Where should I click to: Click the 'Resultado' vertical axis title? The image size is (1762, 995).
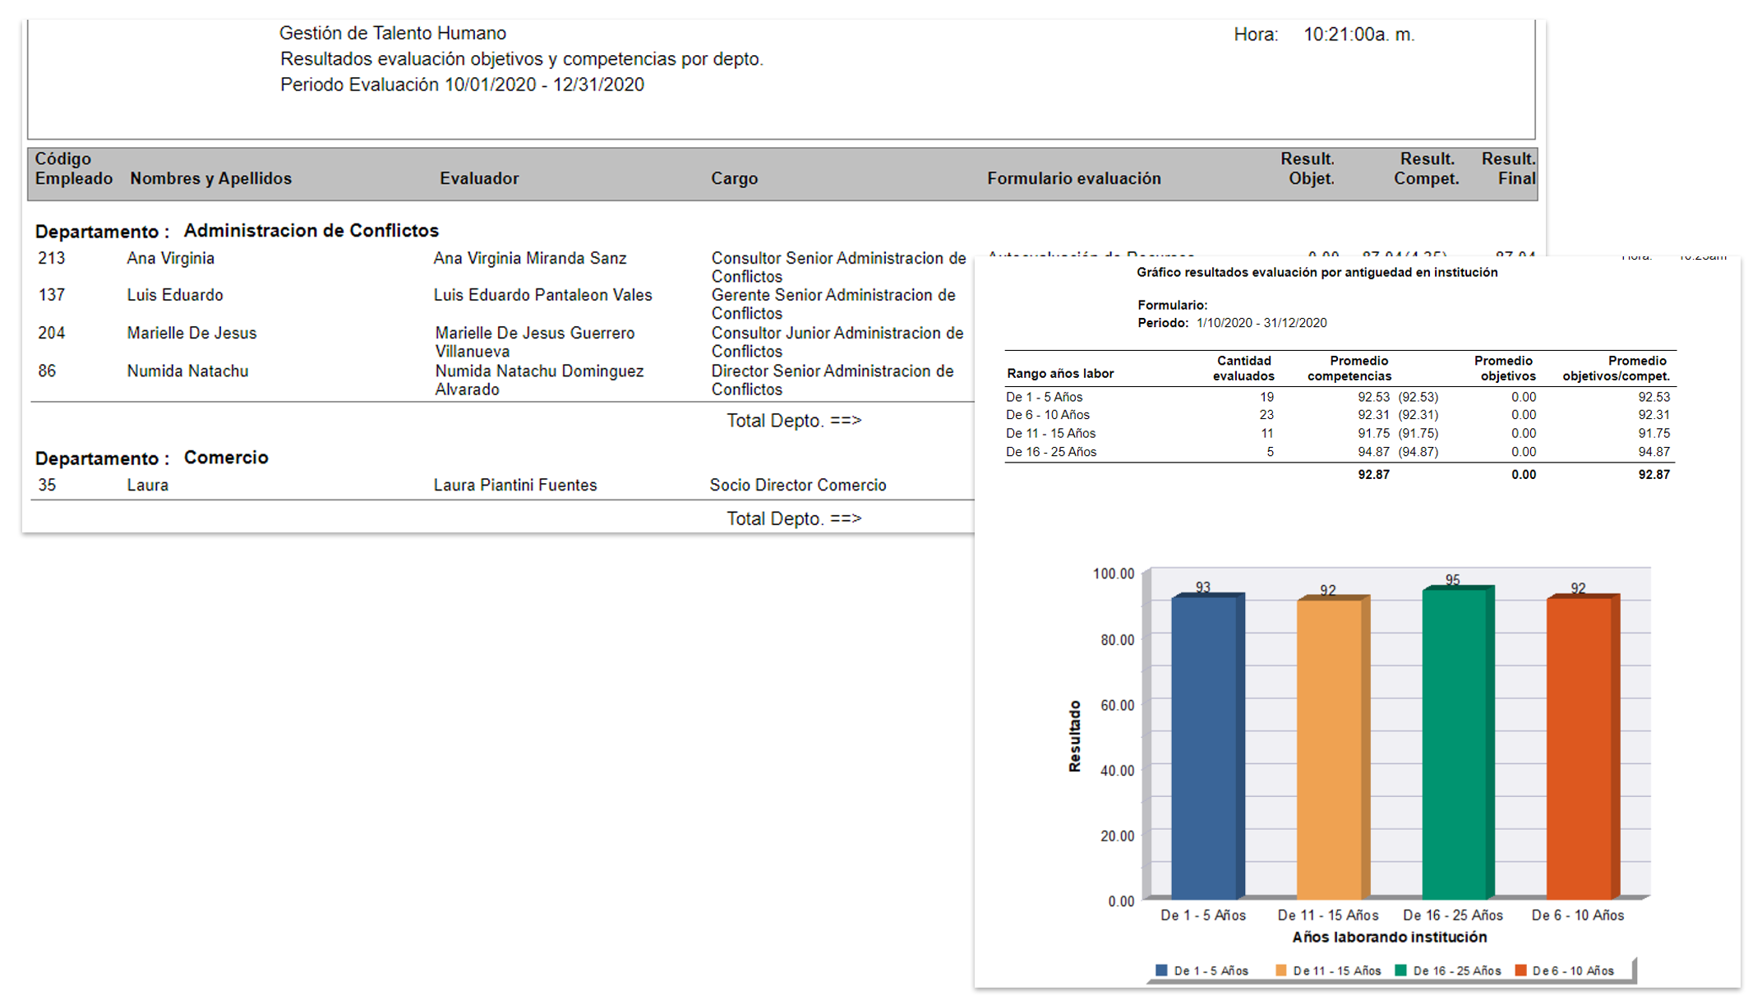click(1074, 736)
